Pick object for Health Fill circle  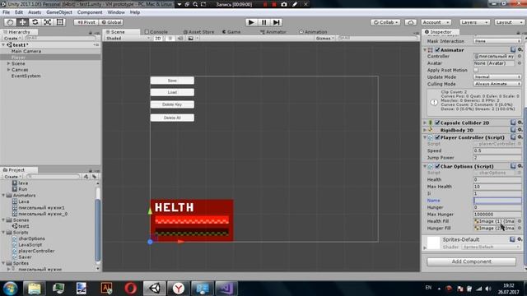click(x=520, y=221)
